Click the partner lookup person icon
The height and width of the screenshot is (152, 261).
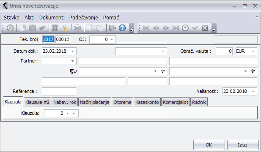click(x=73, y=71)
